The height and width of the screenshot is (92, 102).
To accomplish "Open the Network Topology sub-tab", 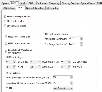I will click(35, 8).
